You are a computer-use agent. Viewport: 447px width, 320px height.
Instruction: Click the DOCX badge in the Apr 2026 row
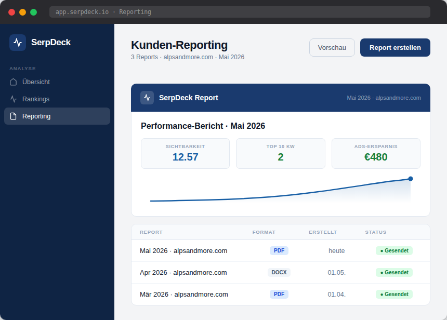[x=279, y=273]
